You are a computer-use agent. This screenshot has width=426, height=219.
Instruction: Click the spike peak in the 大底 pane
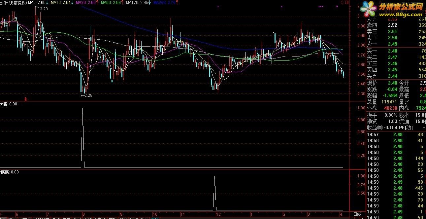[82, 108]
